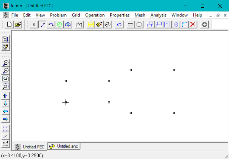
Task: Open the selected object properties icon
Action: click(x=79, y=24)
